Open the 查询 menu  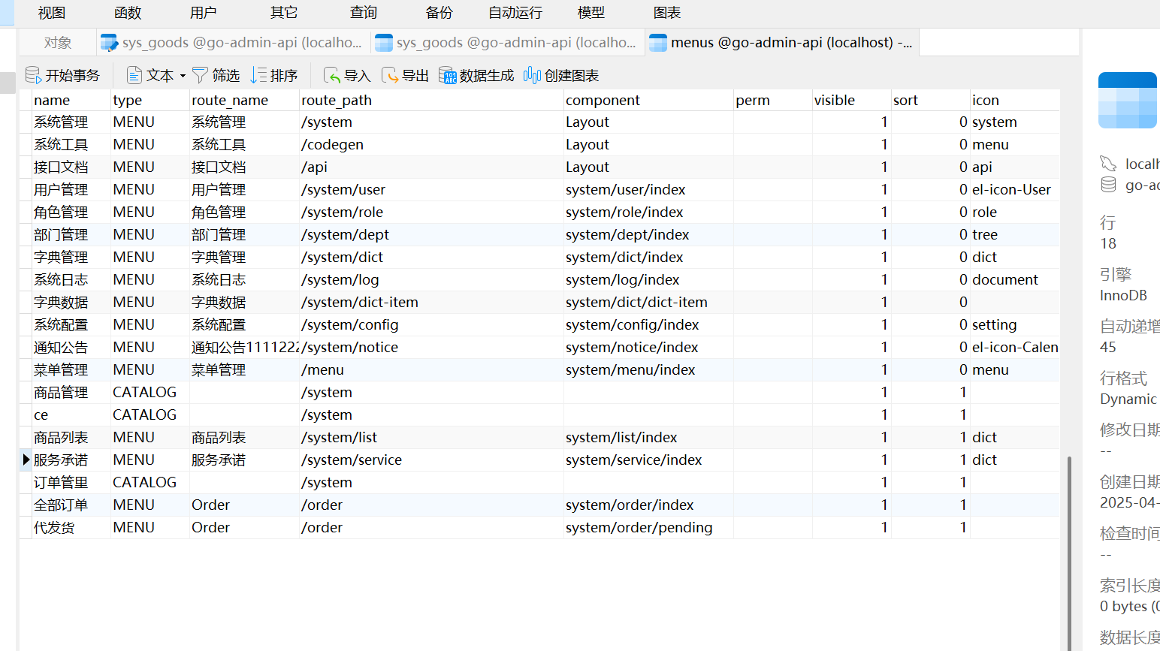tap(363, 12)
